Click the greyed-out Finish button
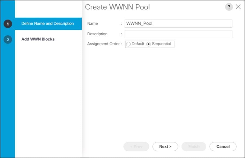The width and height of the screenshot is (245, 158). [194, 147]
